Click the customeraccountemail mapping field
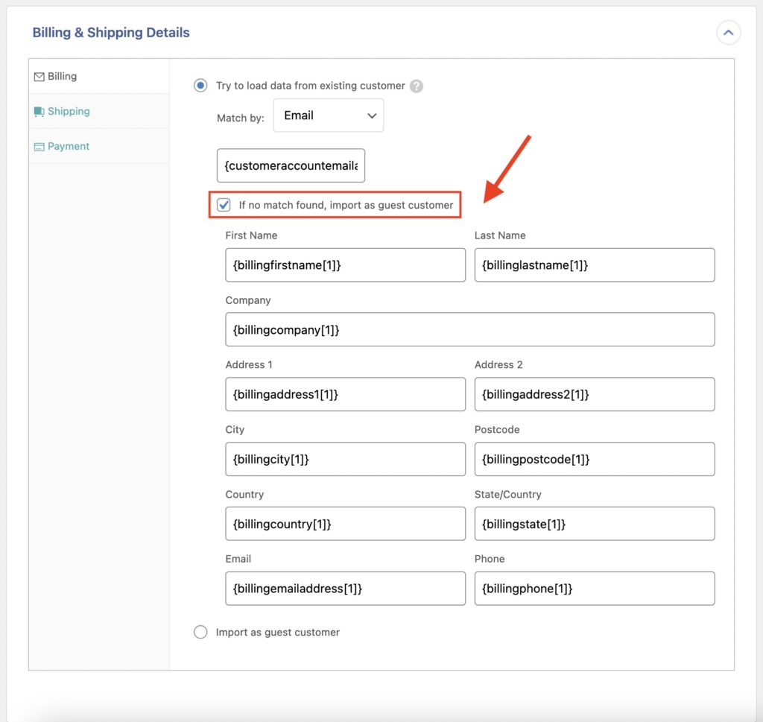Image resolution: width=763 pixels, height=722 pixels. click(291, 165)
